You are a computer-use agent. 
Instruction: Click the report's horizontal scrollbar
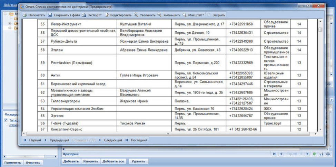(x=168, y=133)
